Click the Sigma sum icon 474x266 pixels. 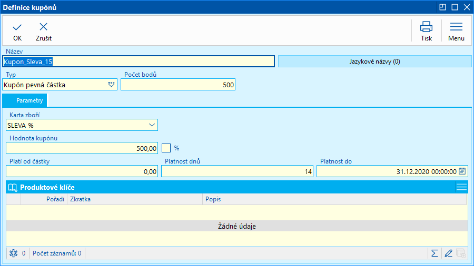(434, 253)
